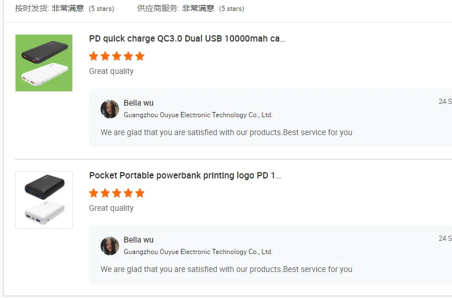
Task: Click Guangzhou Ouyue company name in the first reply
Action: coord(198,115)
